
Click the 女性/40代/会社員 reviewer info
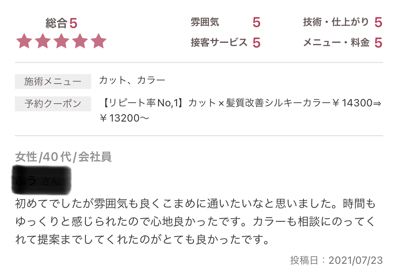coord(63,157)
